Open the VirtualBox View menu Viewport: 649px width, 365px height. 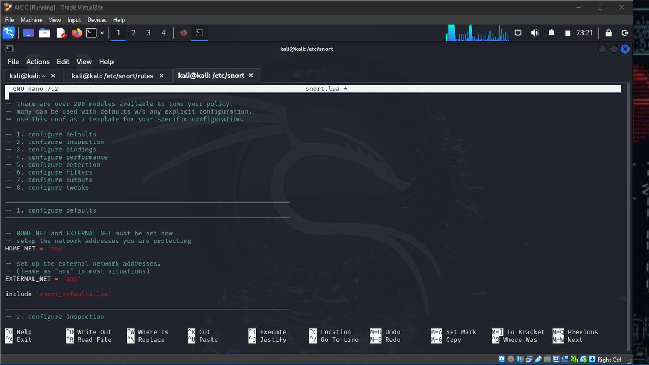click(x=55, y=20)
